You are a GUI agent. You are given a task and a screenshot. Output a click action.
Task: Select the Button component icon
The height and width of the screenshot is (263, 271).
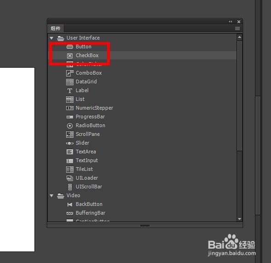70,47
